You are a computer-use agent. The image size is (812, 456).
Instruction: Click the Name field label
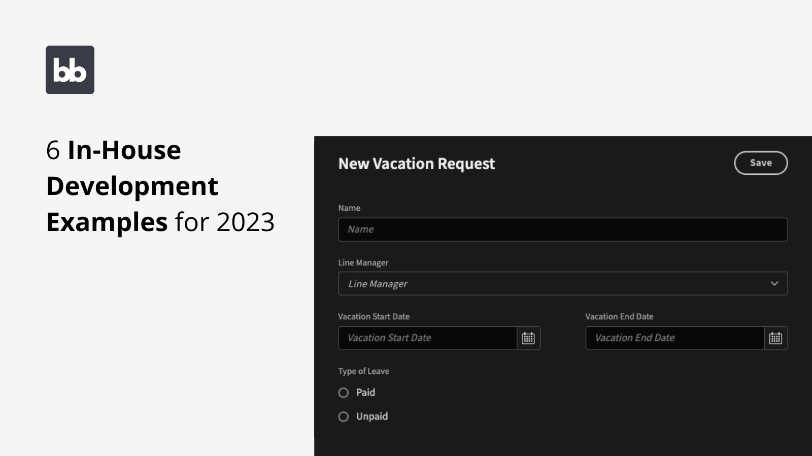tap(349, 208)
